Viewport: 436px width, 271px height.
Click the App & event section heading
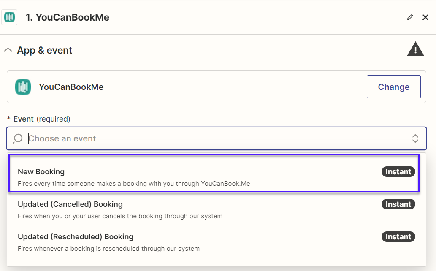(x=44, y=50)
